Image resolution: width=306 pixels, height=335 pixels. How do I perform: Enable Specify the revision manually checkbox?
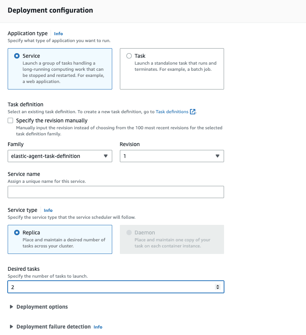click(11, 120)
